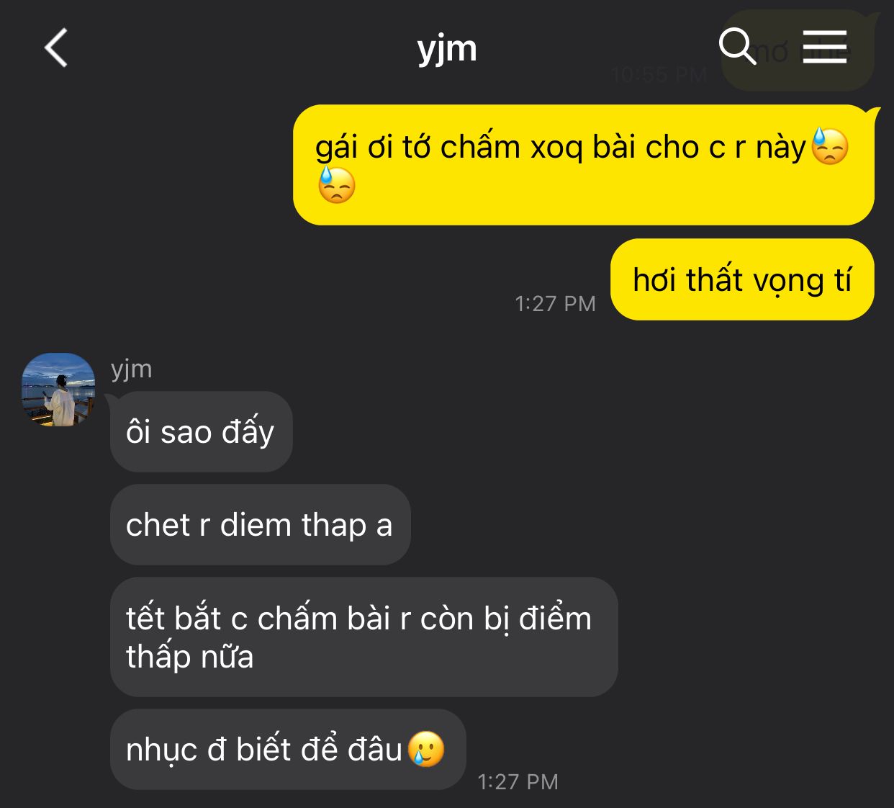Select the message 'chet r diem thap a'
Viewport: 894px width, 808px height.
260,524
